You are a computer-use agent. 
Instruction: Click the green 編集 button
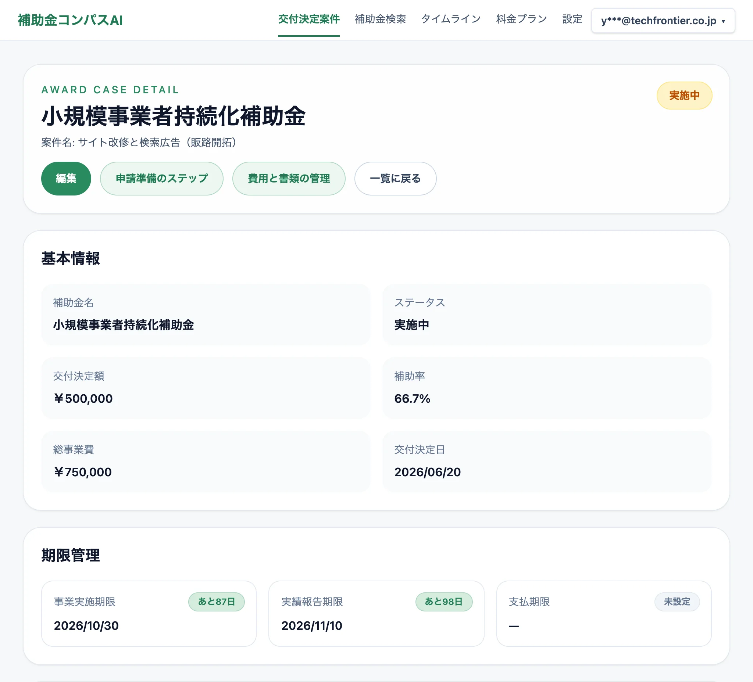(x=66, y=179)
